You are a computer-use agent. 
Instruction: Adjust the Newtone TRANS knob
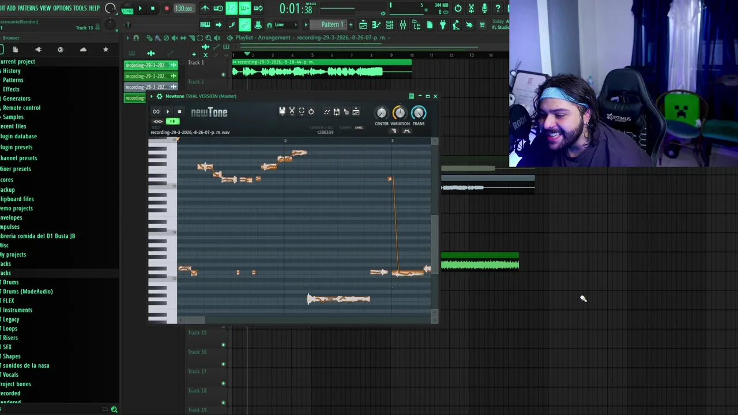(x=419, y=113)
